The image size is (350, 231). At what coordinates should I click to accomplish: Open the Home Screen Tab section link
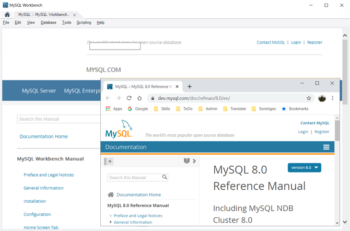pos(41,227)
